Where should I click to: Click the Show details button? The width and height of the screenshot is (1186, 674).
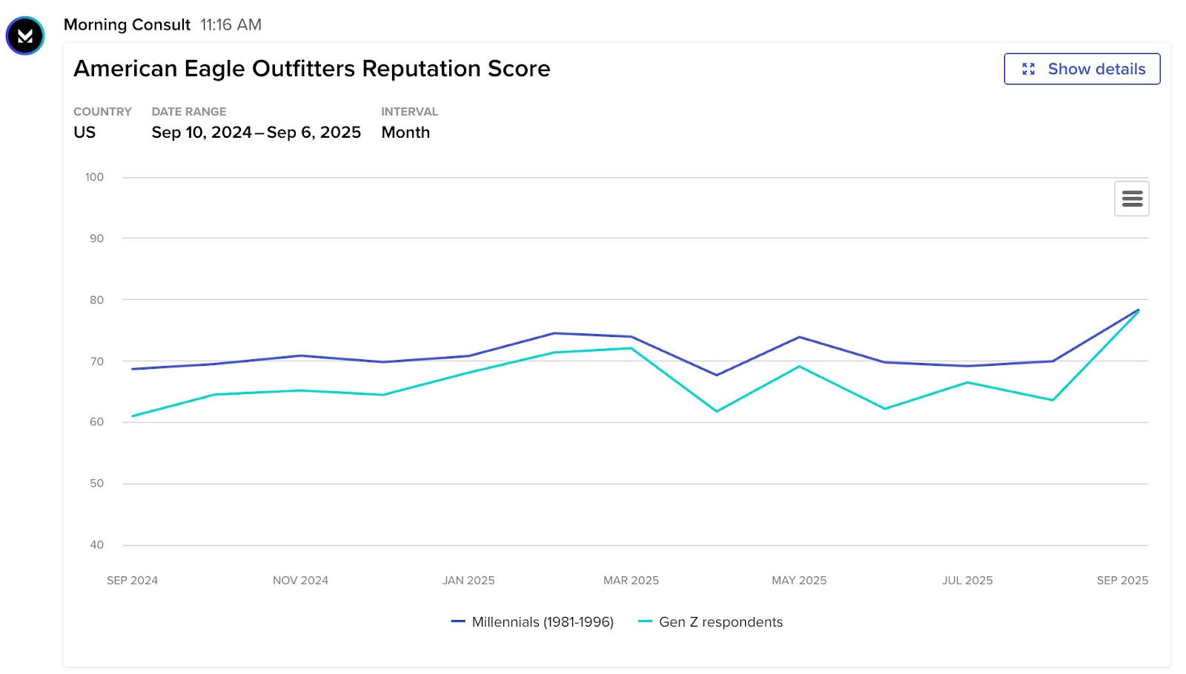(x=1082, y=69)
